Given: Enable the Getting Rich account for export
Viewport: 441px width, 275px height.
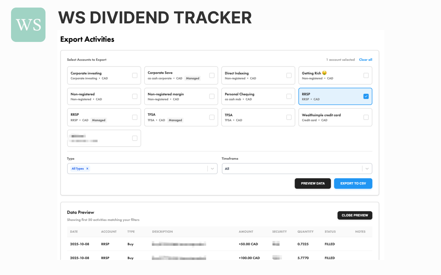Looking at the screenshot, I should [366, 75].
